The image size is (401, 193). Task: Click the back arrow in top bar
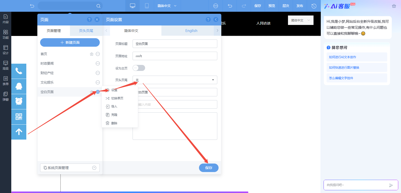tap(32, 6)
